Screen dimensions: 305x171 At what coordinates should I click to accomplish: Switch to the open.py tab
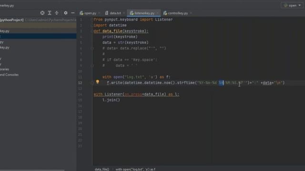click(90, 13)
